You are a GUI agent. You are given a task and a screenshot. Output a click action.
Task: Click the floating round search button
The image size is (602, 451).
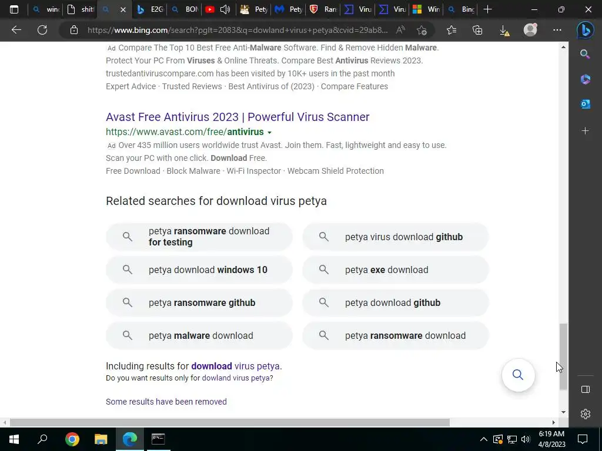(518, 375)
